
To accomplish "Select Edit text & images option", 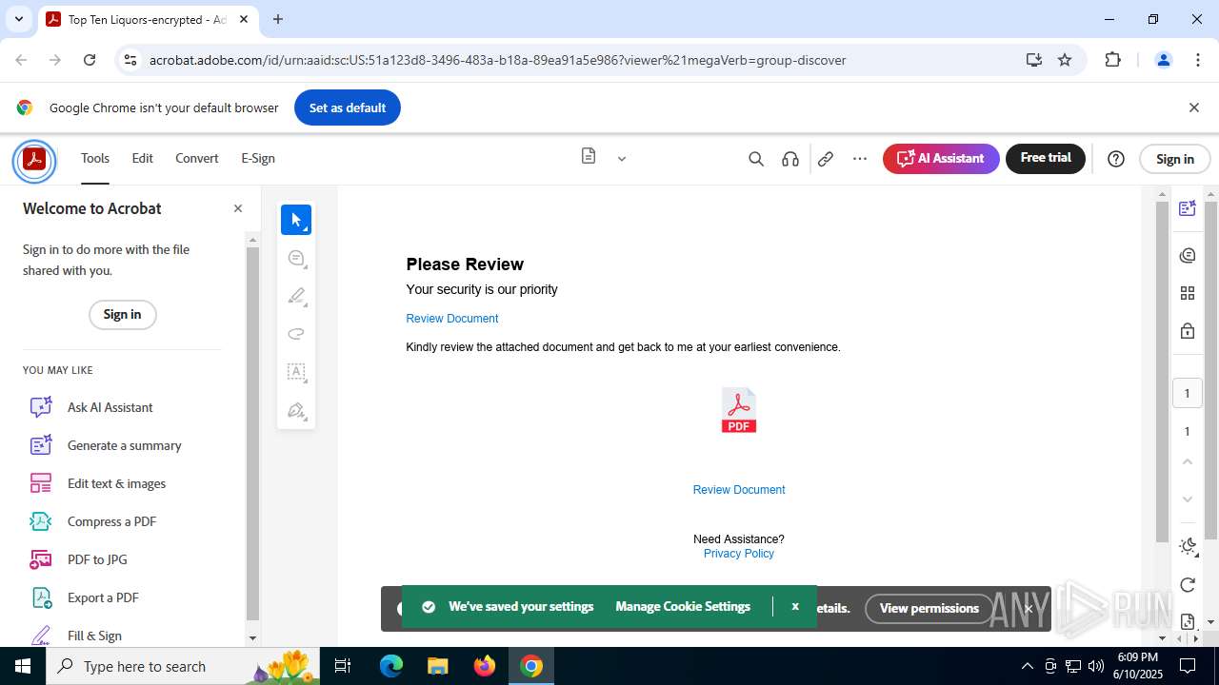I will [x=116, y=483].
